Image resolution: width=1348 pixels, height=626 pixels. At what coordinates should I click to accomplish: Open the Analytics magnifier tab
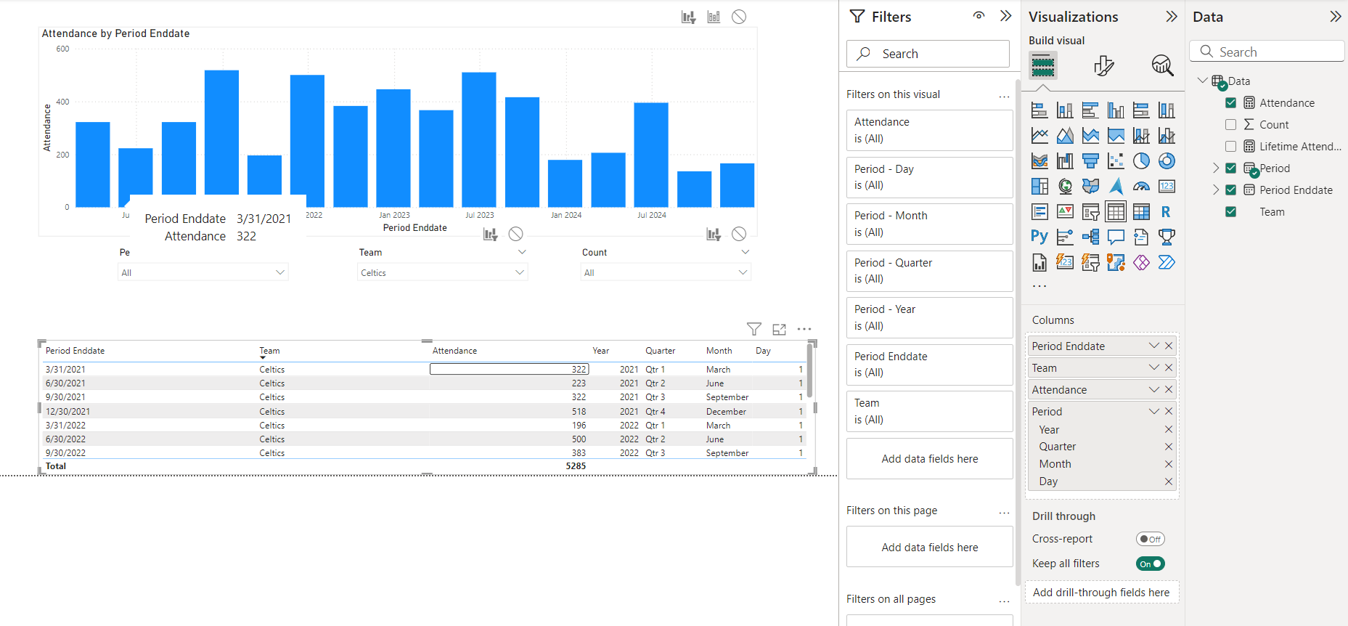(1162, 65)
